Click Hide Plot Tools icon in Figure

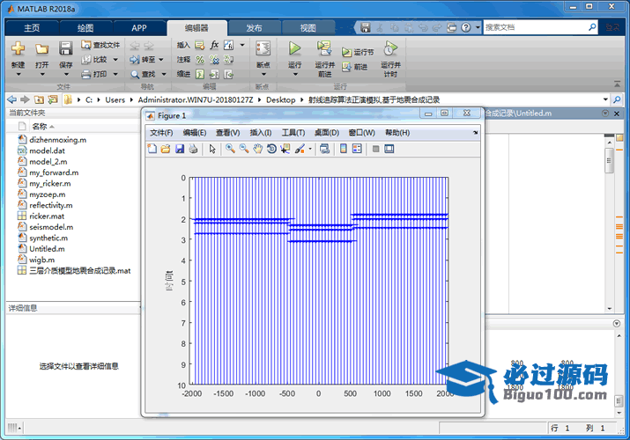click(375, 150)
